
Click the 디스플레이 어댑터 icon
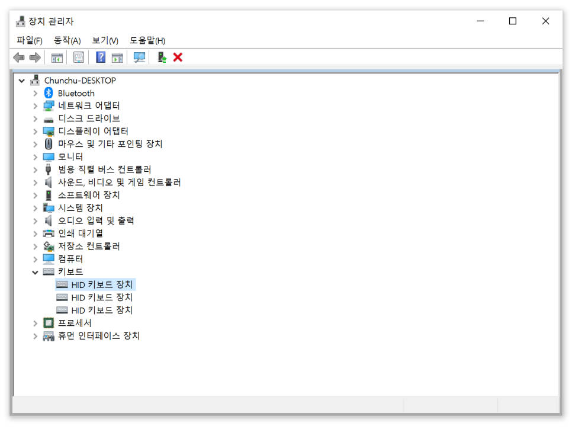click(x=49, y=132)
